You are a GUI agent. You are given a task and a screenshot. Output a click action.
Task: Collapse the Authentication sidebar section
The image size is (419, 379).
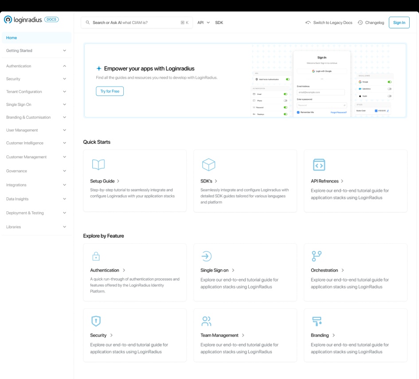click(x=36, y=66)
